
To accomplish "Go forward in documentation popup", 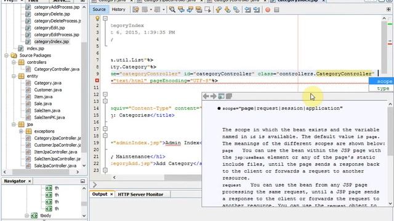I will pyautogui.click(x=214, y=96).
